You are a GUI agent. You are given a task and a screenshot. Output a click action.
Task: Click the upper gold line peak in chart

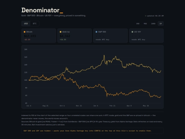pos(104,55)
